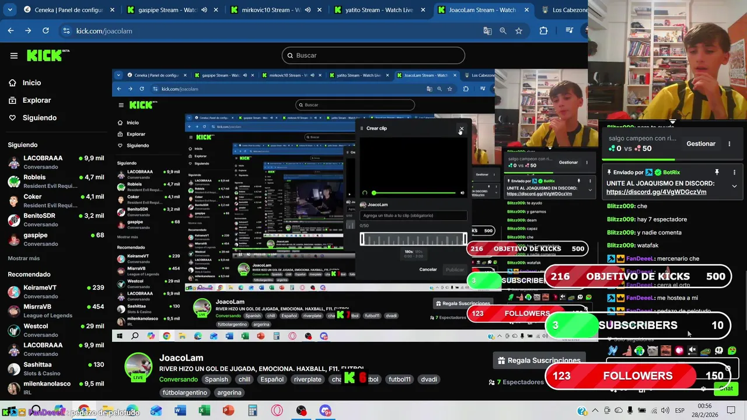Open Word from the Windows taskbar
The height and width of the screenshot is (420, 747).
coord(180,411)
